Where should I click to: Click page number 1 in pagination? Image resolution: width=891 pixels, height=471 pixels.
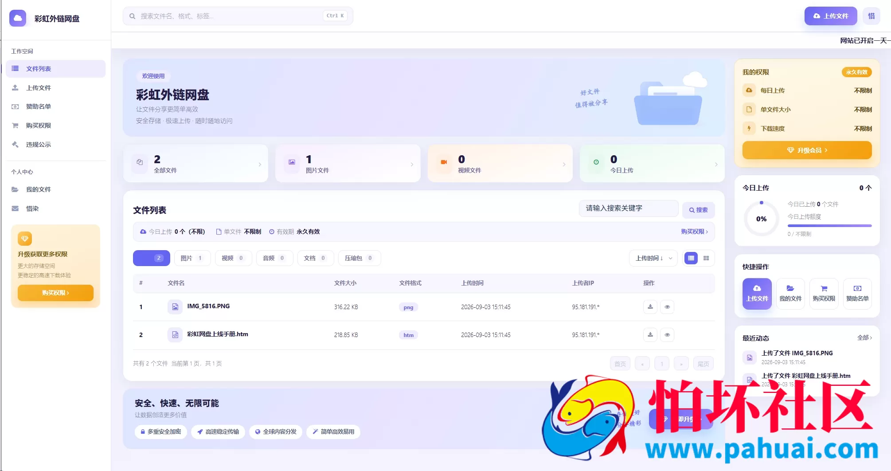tap(662, 364)
